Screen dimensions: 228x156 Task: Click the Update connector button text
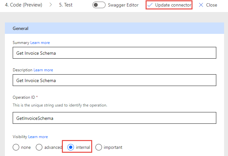point(173,5)
